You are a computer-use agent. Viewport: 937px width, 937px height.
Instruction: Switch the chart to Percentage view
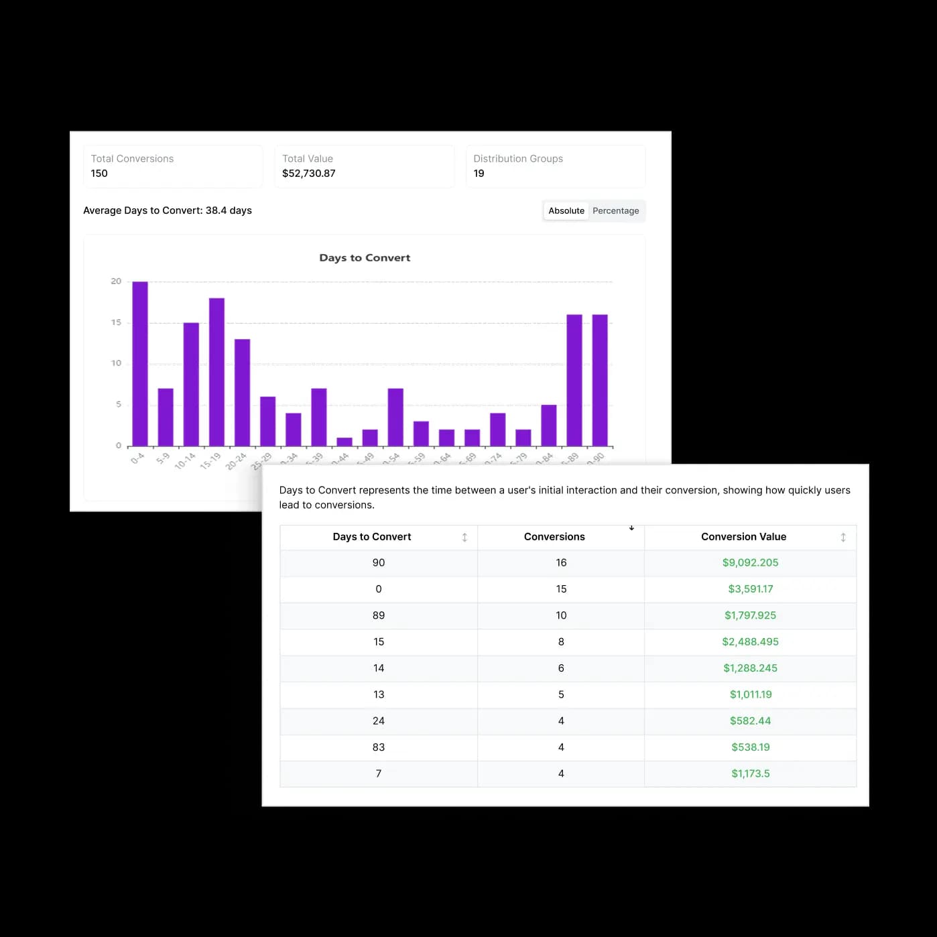coord(615,210)
